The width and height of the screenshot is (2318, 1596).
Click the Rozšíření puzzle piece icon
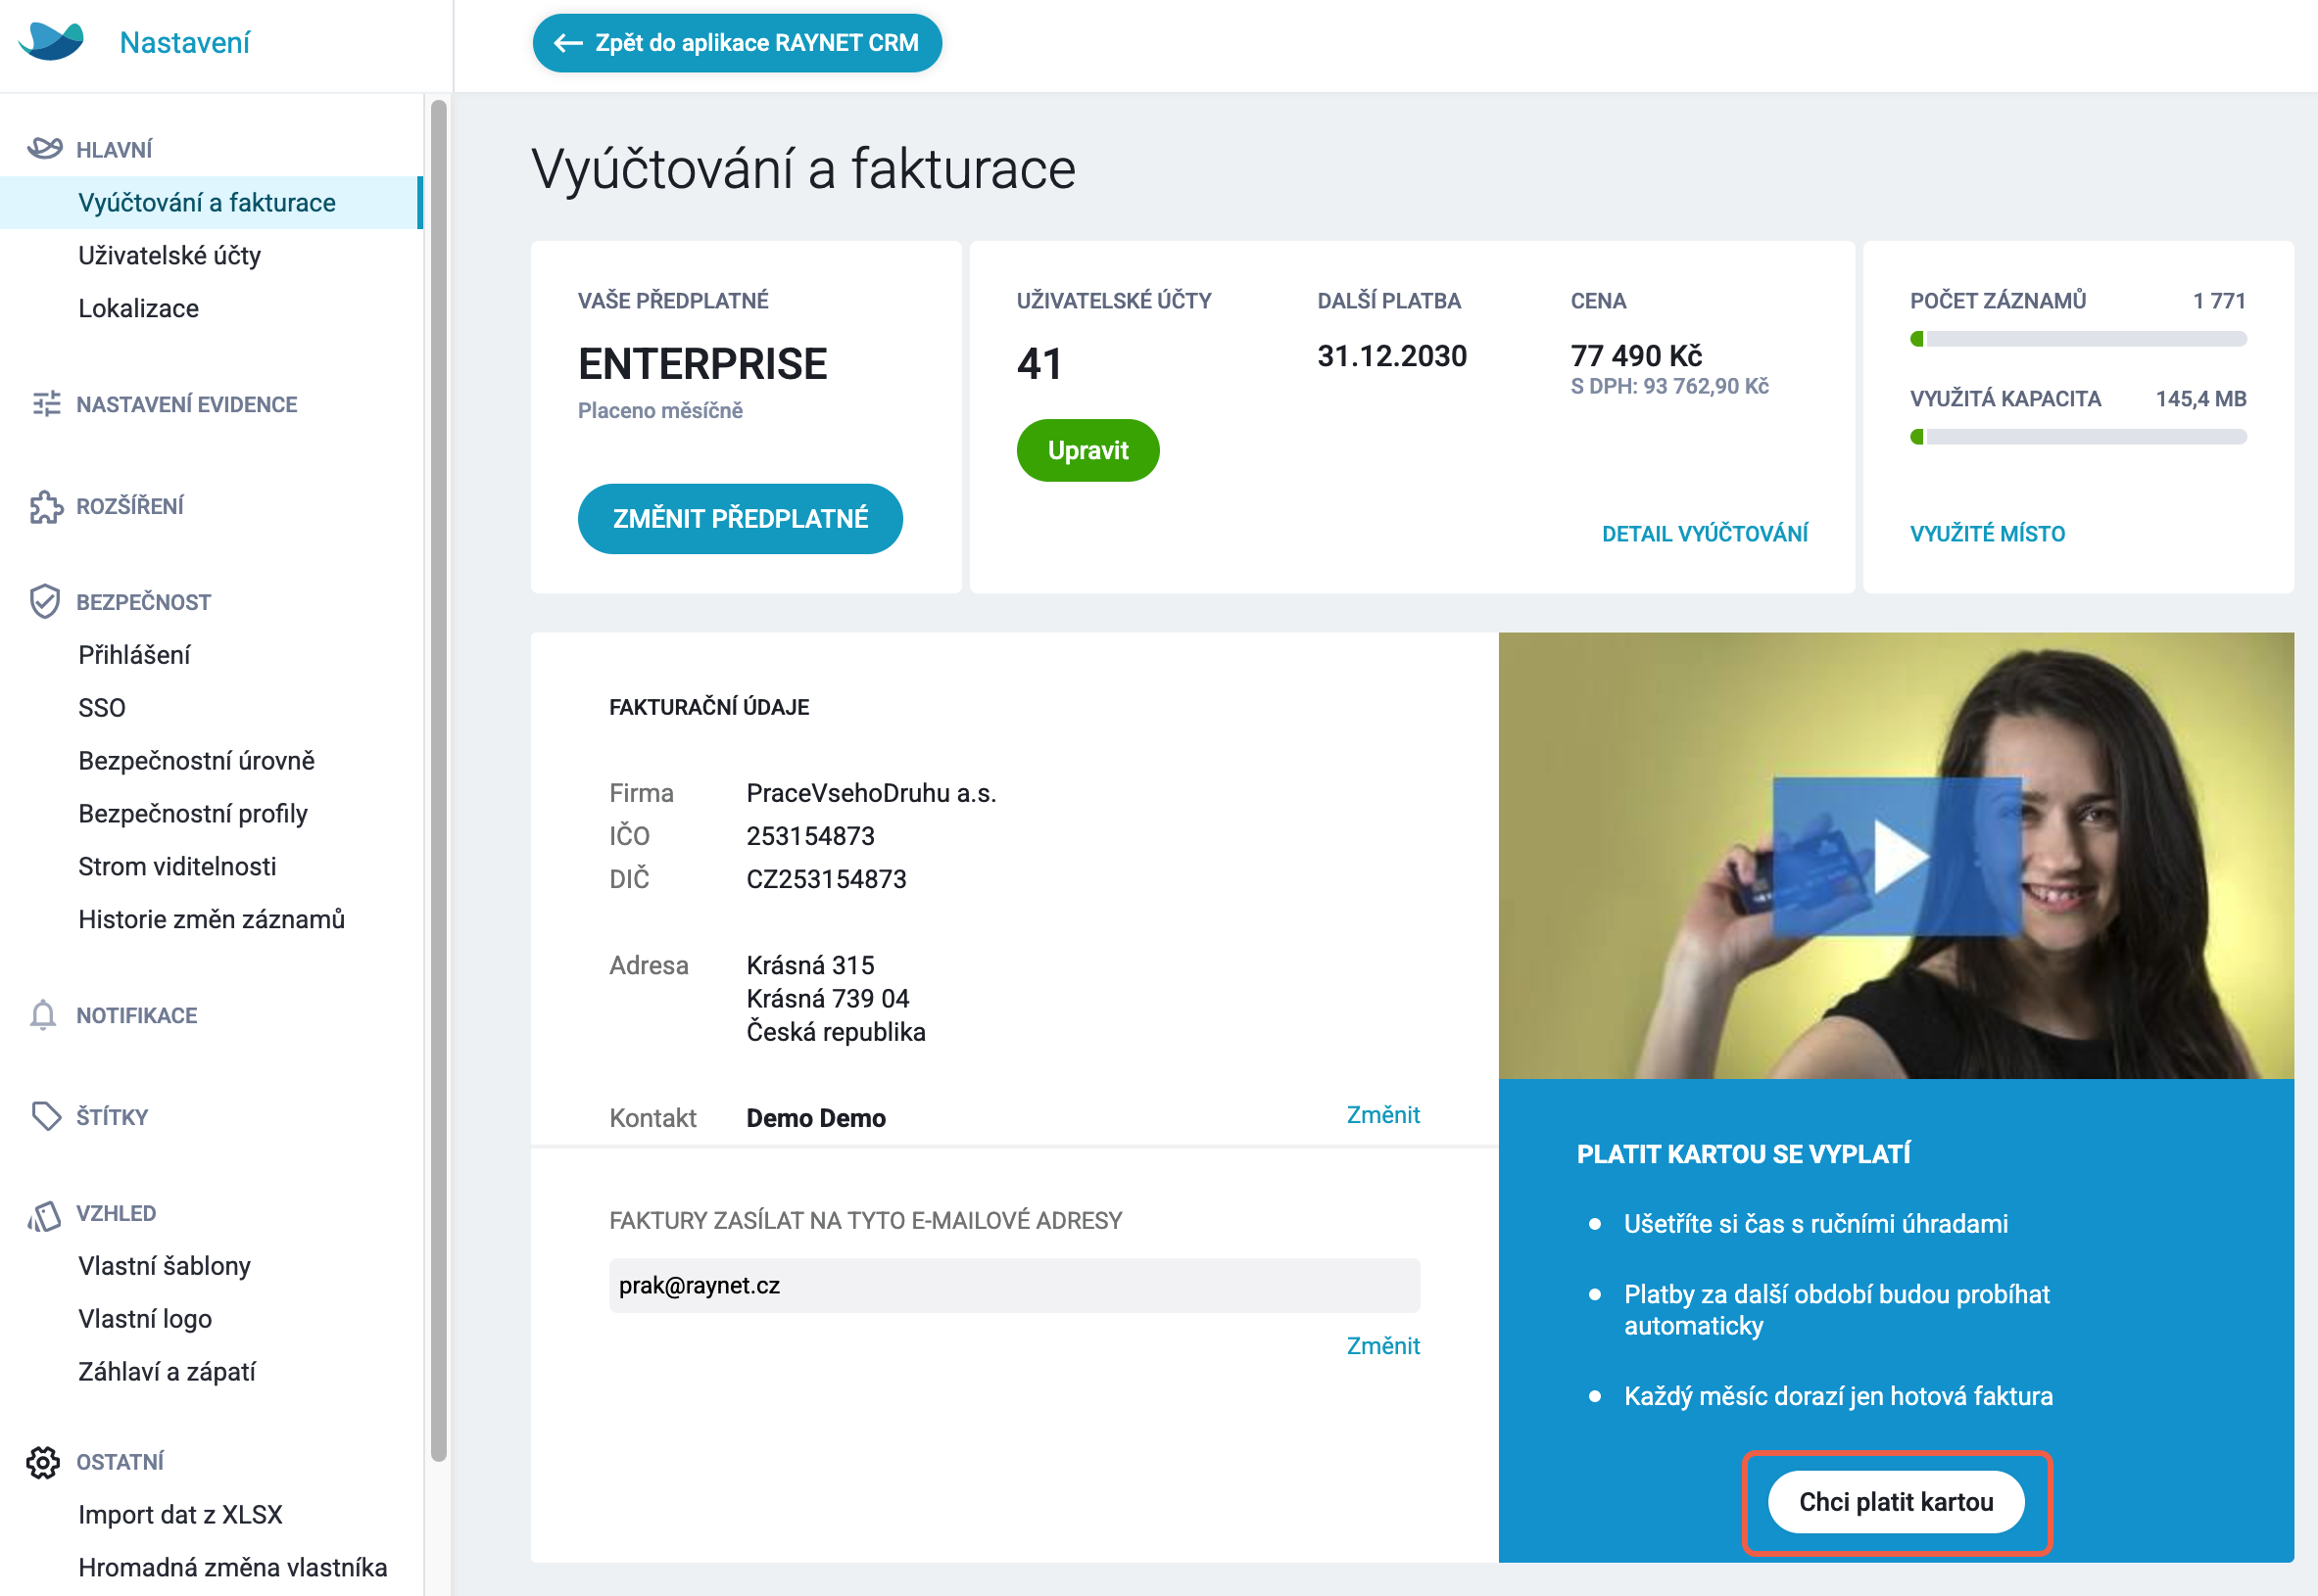point(46,506)
